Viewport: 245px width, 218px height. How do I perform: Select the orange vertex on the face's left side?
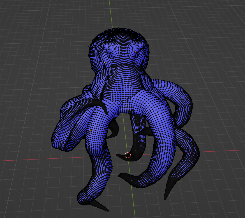point(104,63)
